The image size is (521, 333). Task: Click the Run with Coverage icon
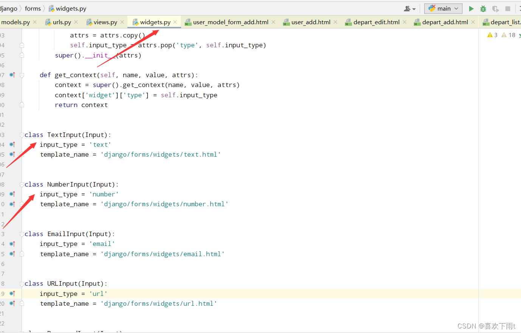coord(495,8)
